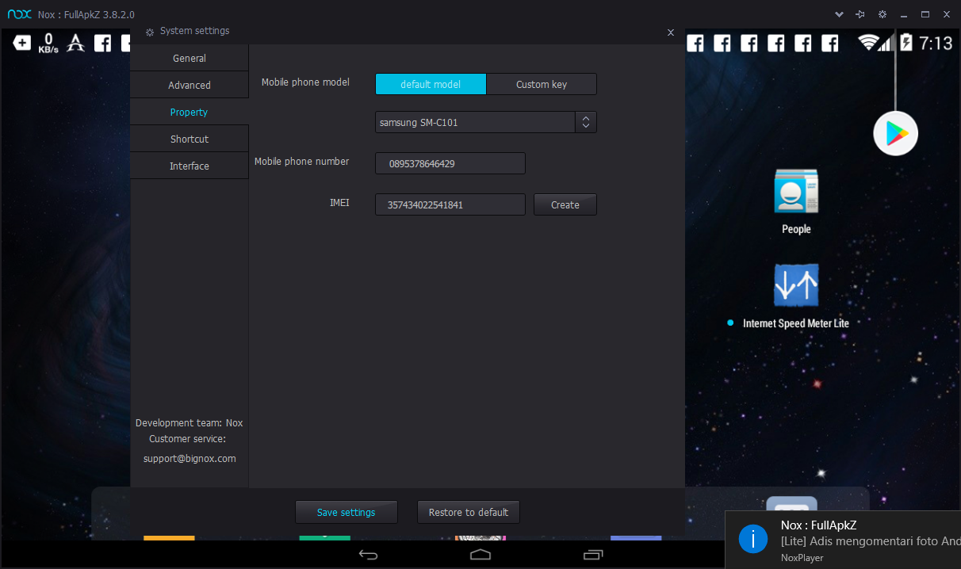The image size is (961, 569).
Task: Tap the 0 KB/s speed indicator
Action: pyautogui.click(x=48, y=43)
